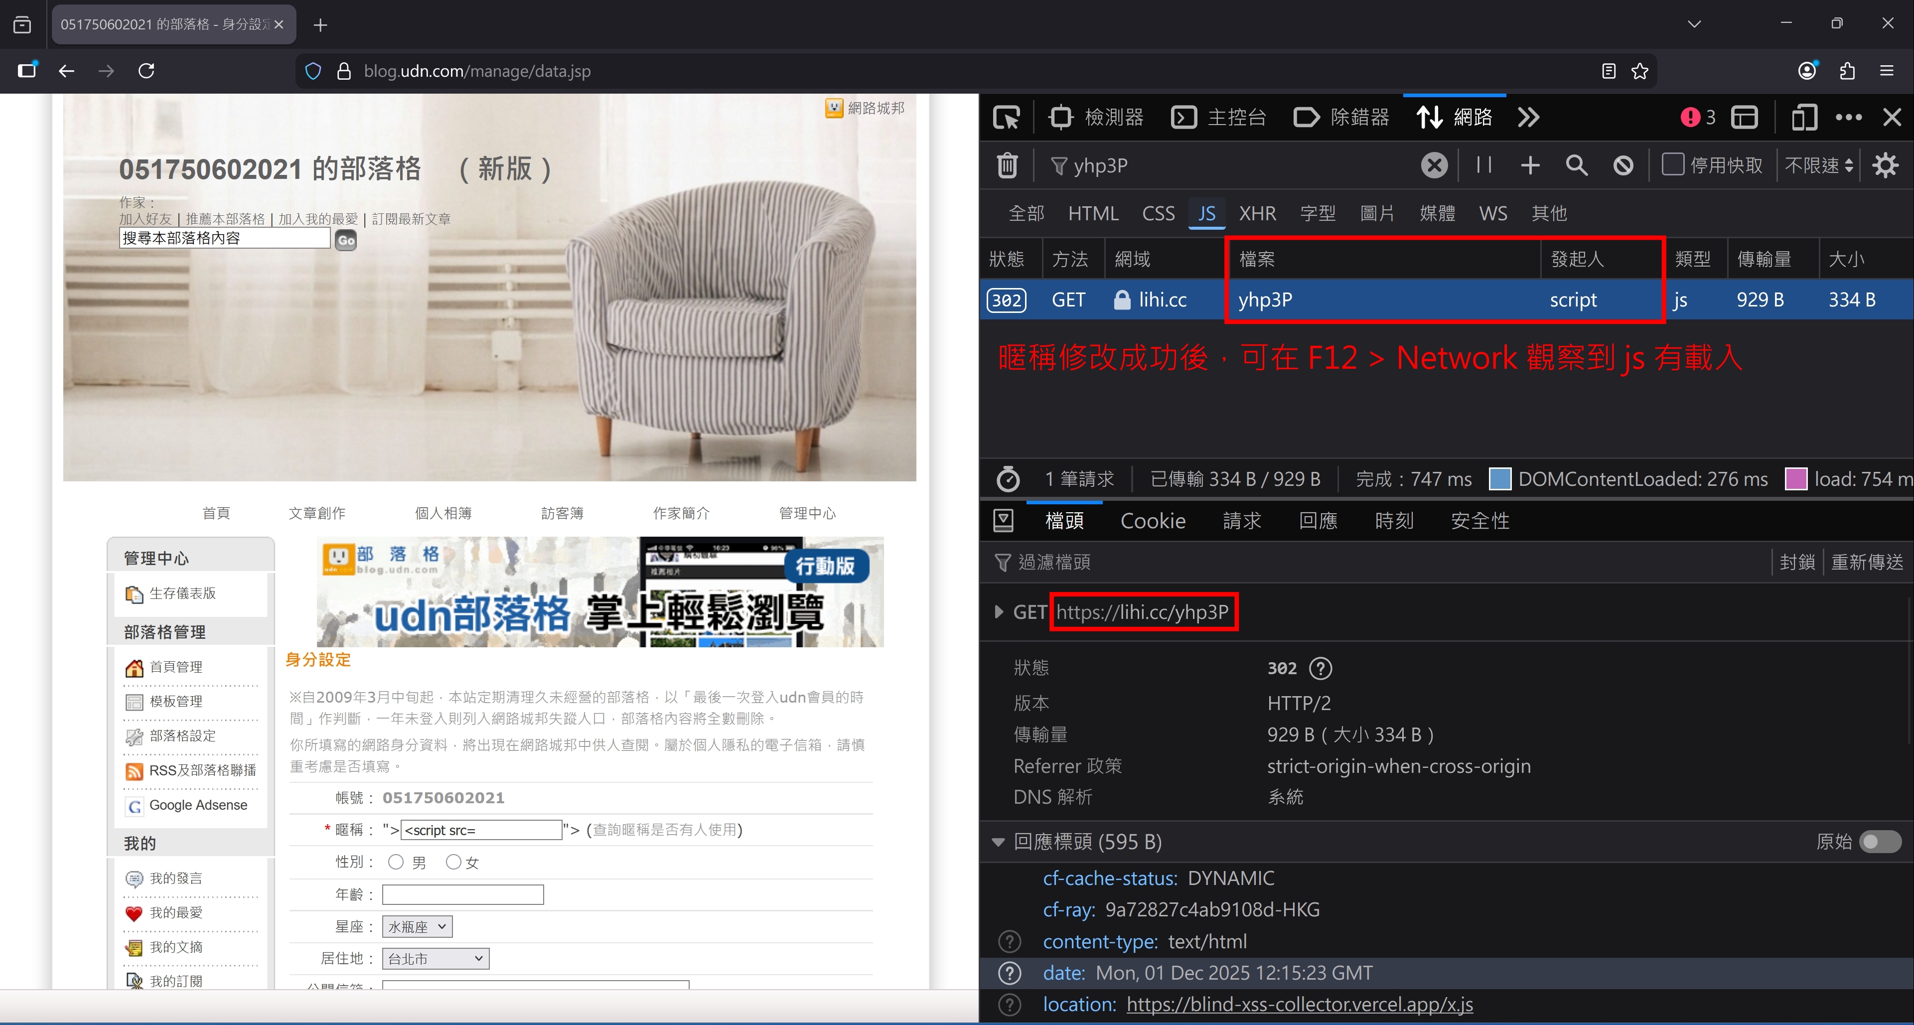Filter requests by 全部
Screen dimensions: 1914x1025
[1026, 214]
